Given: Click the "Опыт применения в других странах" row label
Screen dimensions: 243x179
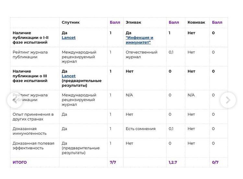Looking at the screenshot, I should [x=33, y=117].
